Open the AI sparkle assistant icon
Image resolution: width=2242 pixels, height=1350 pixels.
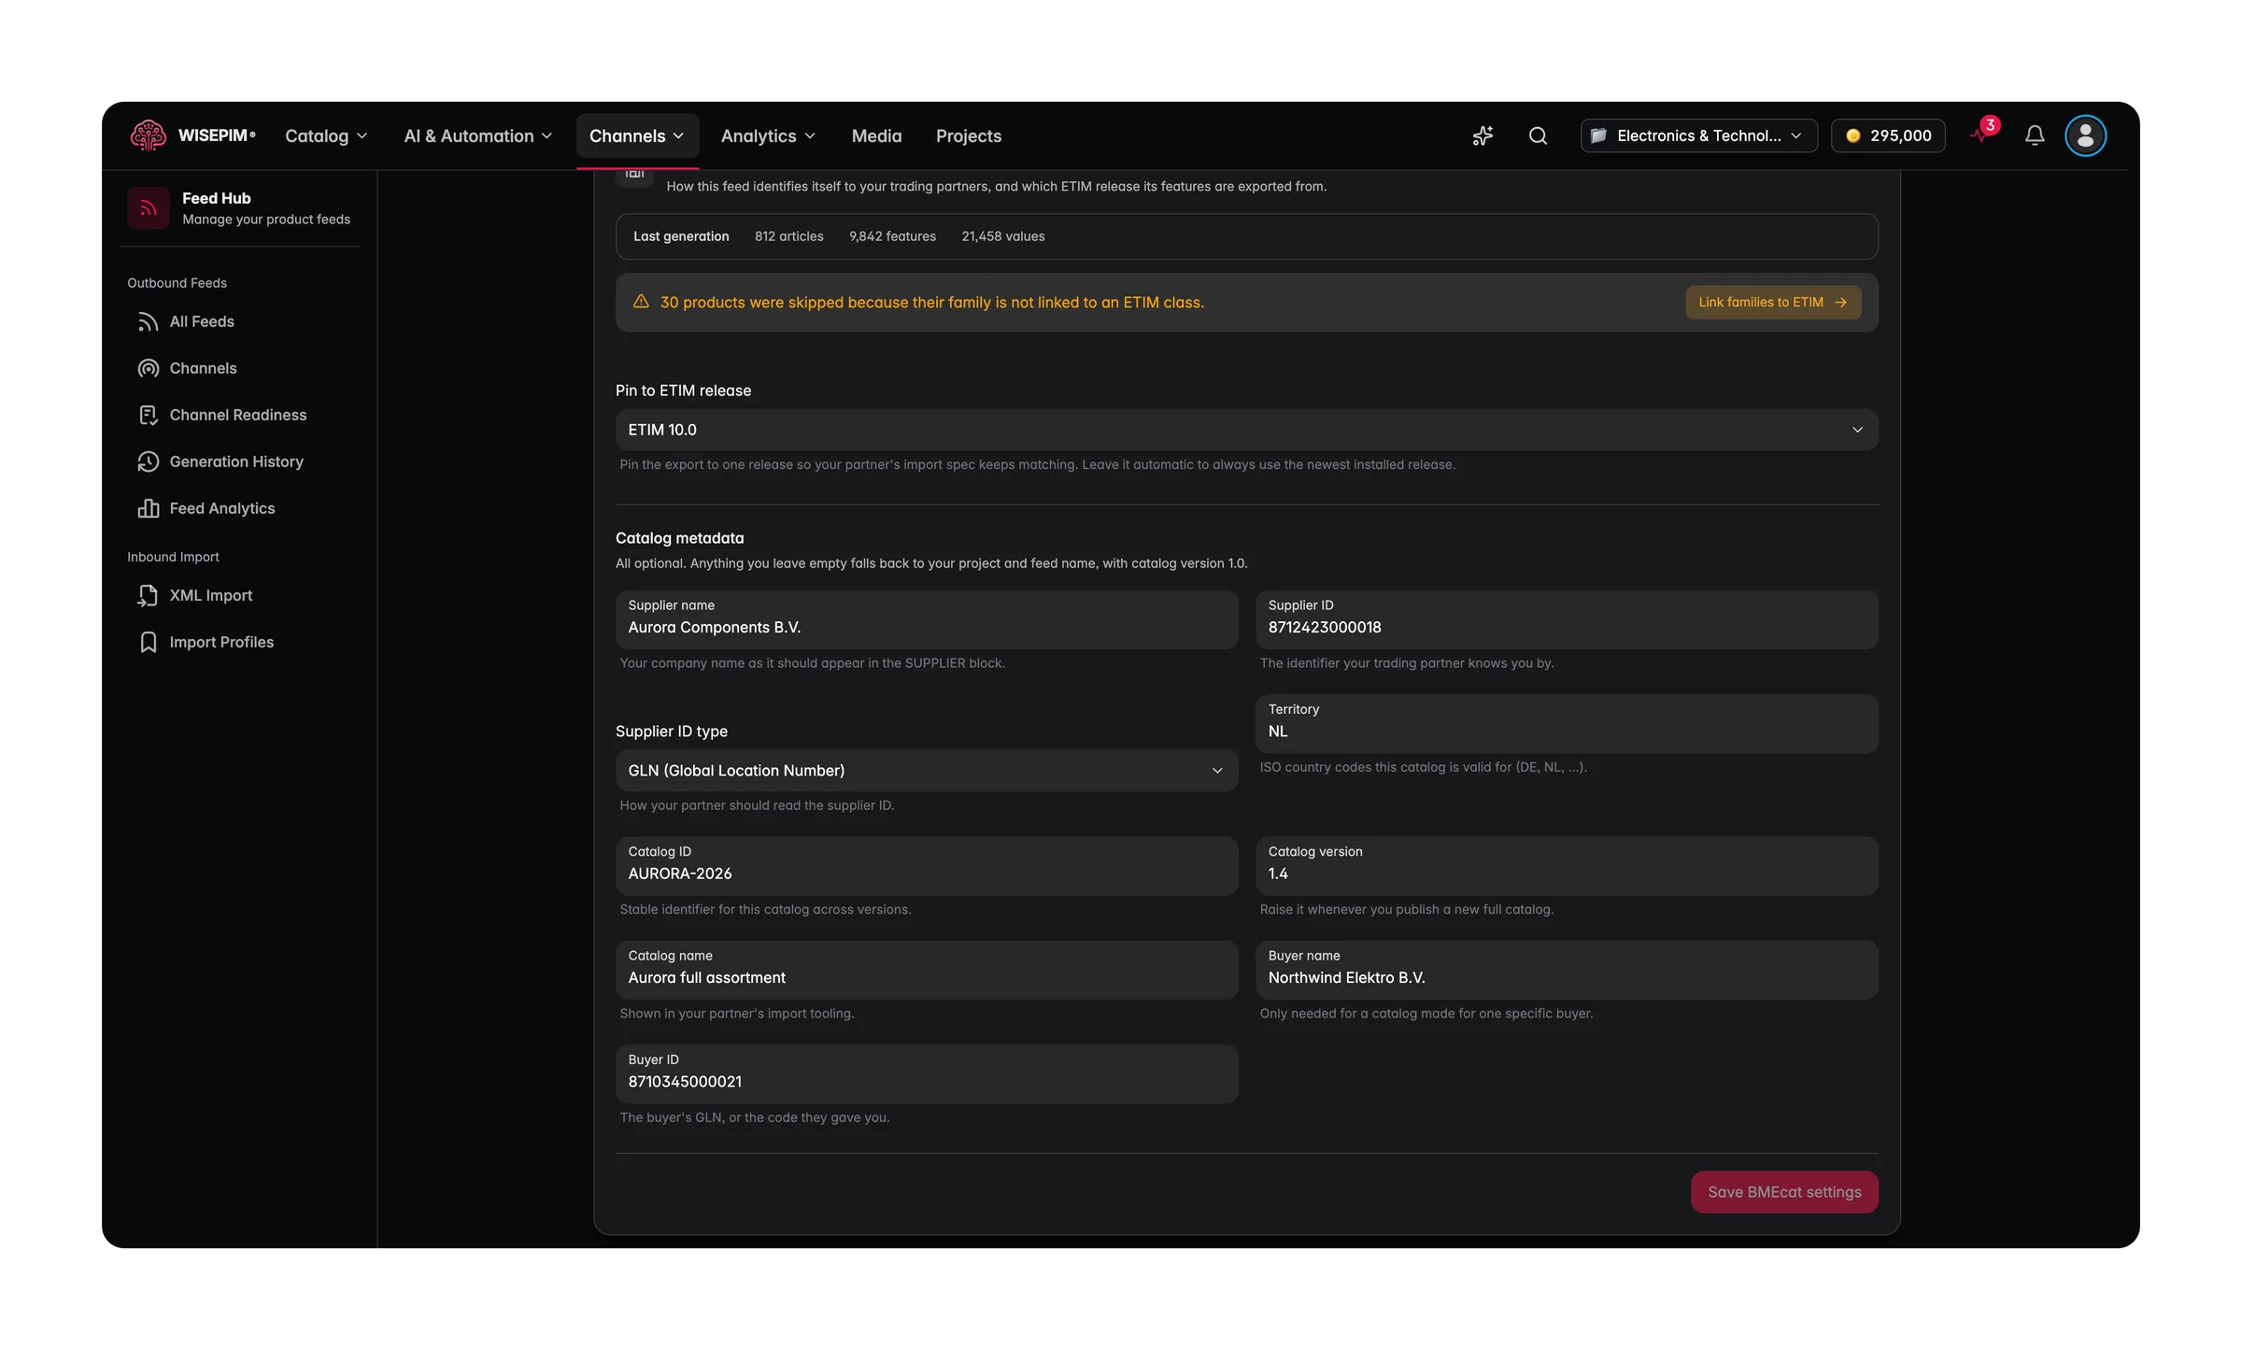pyautogui.click(x=1483, y=135)
